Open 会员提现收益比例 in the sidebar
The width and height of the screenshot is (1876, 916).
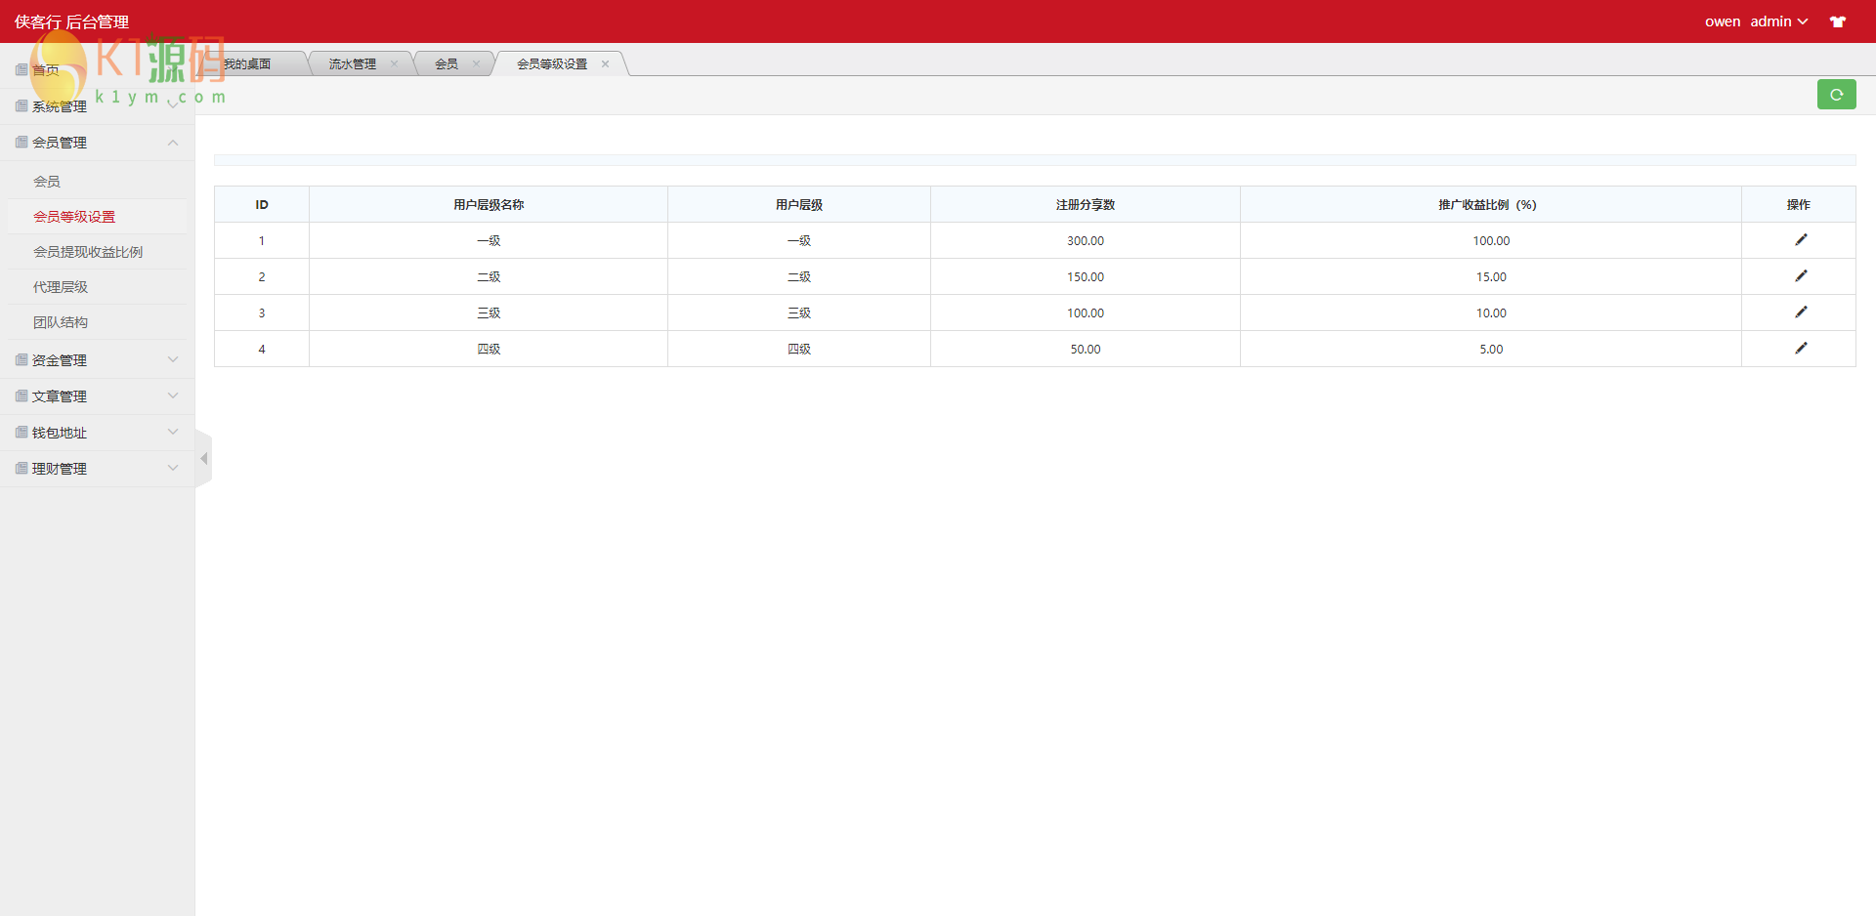[88, 252]
